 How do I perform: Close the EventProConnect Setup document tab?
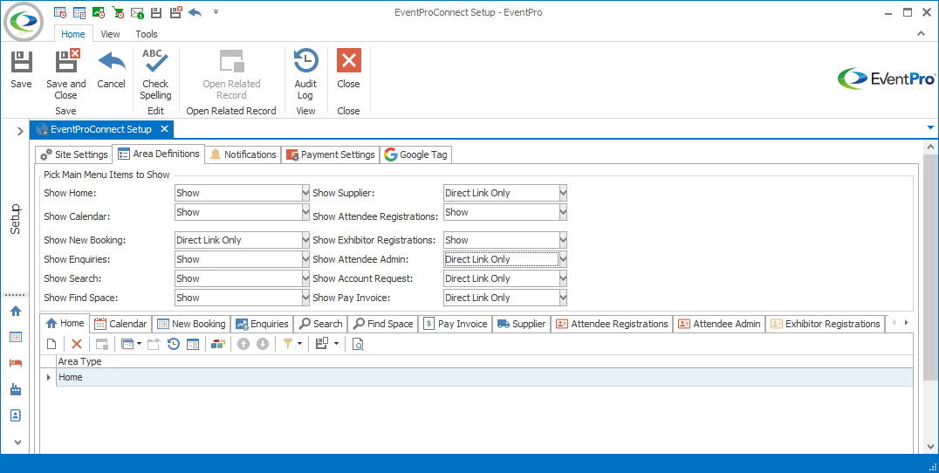coord(165,129)
